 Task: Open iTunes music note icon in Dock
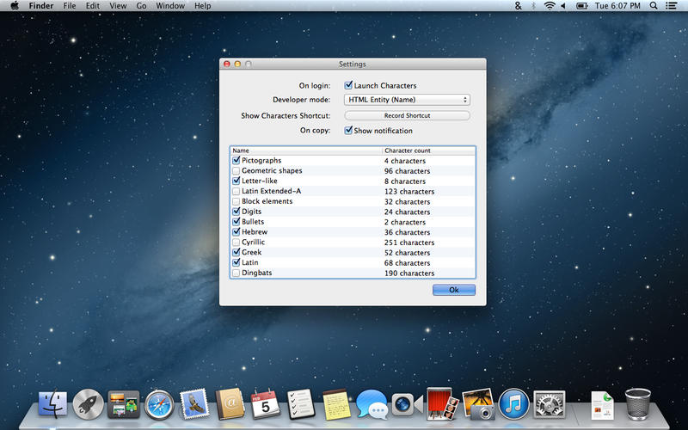click(513, 404)
